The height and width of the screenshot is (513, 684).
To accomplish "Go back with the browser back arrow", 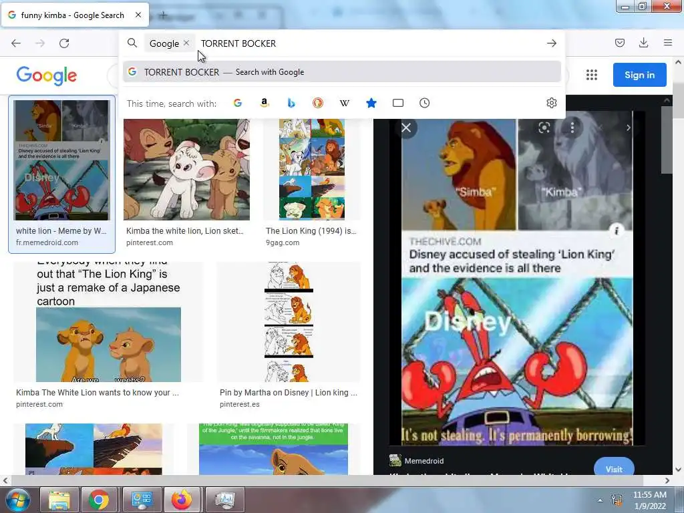I will click(16, 43).
